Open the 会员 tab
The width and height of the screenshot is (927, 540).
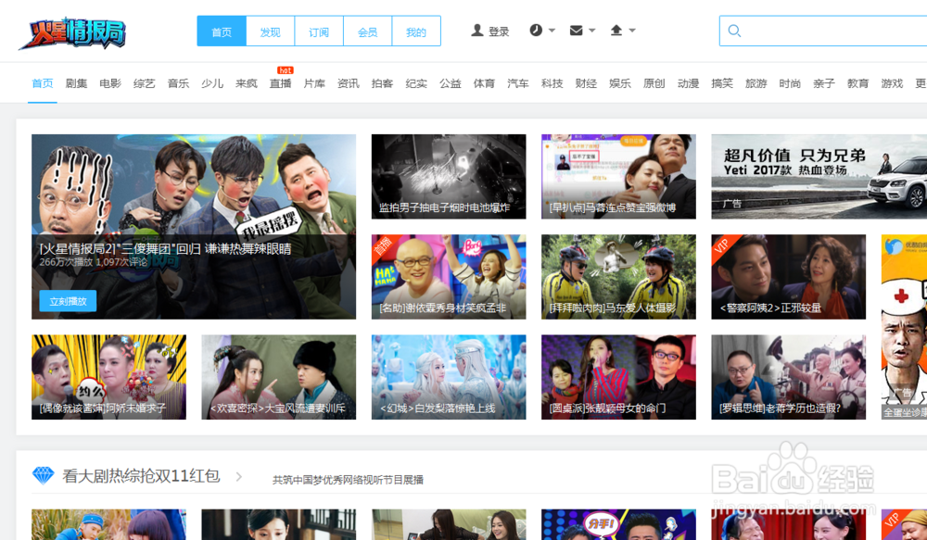pyautogui.click(x=367, y=31)
